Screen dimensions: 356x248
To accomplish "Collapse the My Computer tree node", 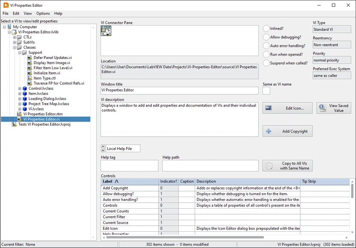I will pos(4,27).
